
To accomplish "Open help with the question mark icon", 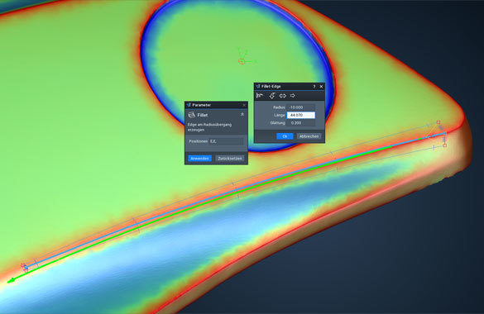I will click(x=314, y=87).
